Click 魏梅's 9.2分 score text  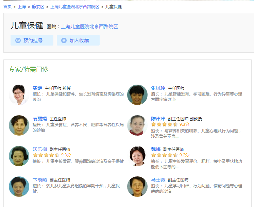[184, 155]
